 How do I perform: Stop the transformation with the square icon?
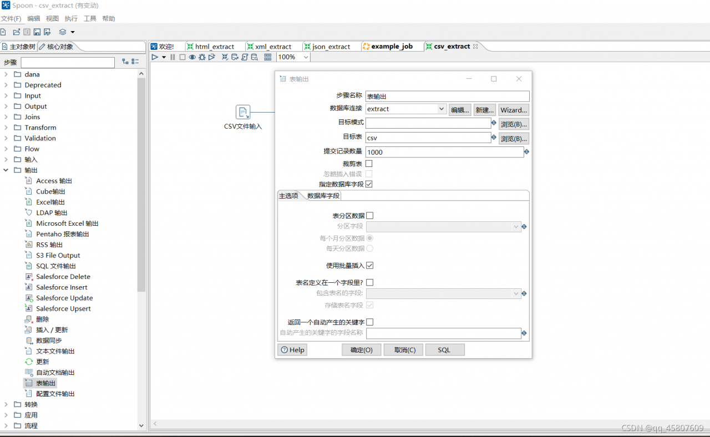[182, 57]
